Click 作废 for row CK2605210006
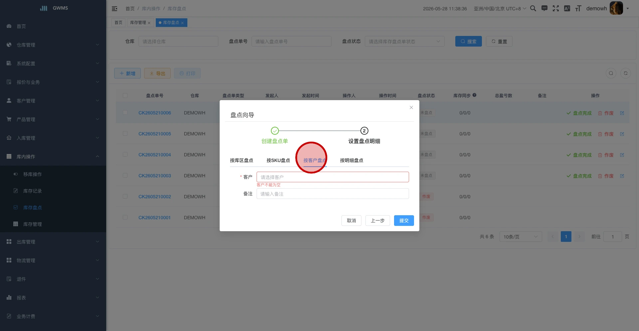The image size is (639, 331). click(606, 113)
